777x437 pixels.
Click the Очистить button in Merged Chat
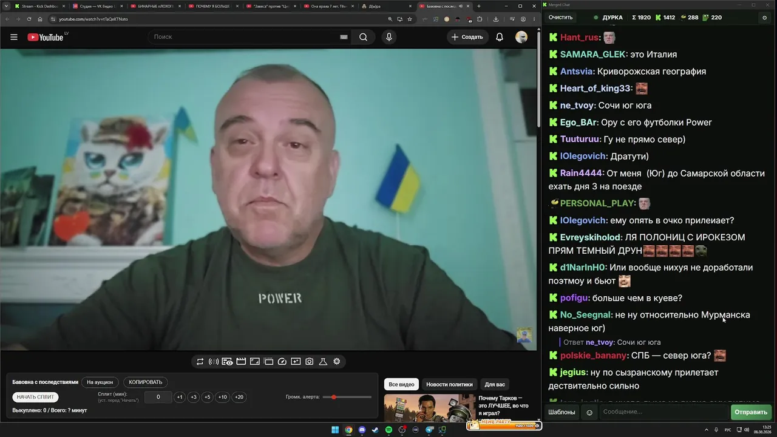(x=561, y=18)
